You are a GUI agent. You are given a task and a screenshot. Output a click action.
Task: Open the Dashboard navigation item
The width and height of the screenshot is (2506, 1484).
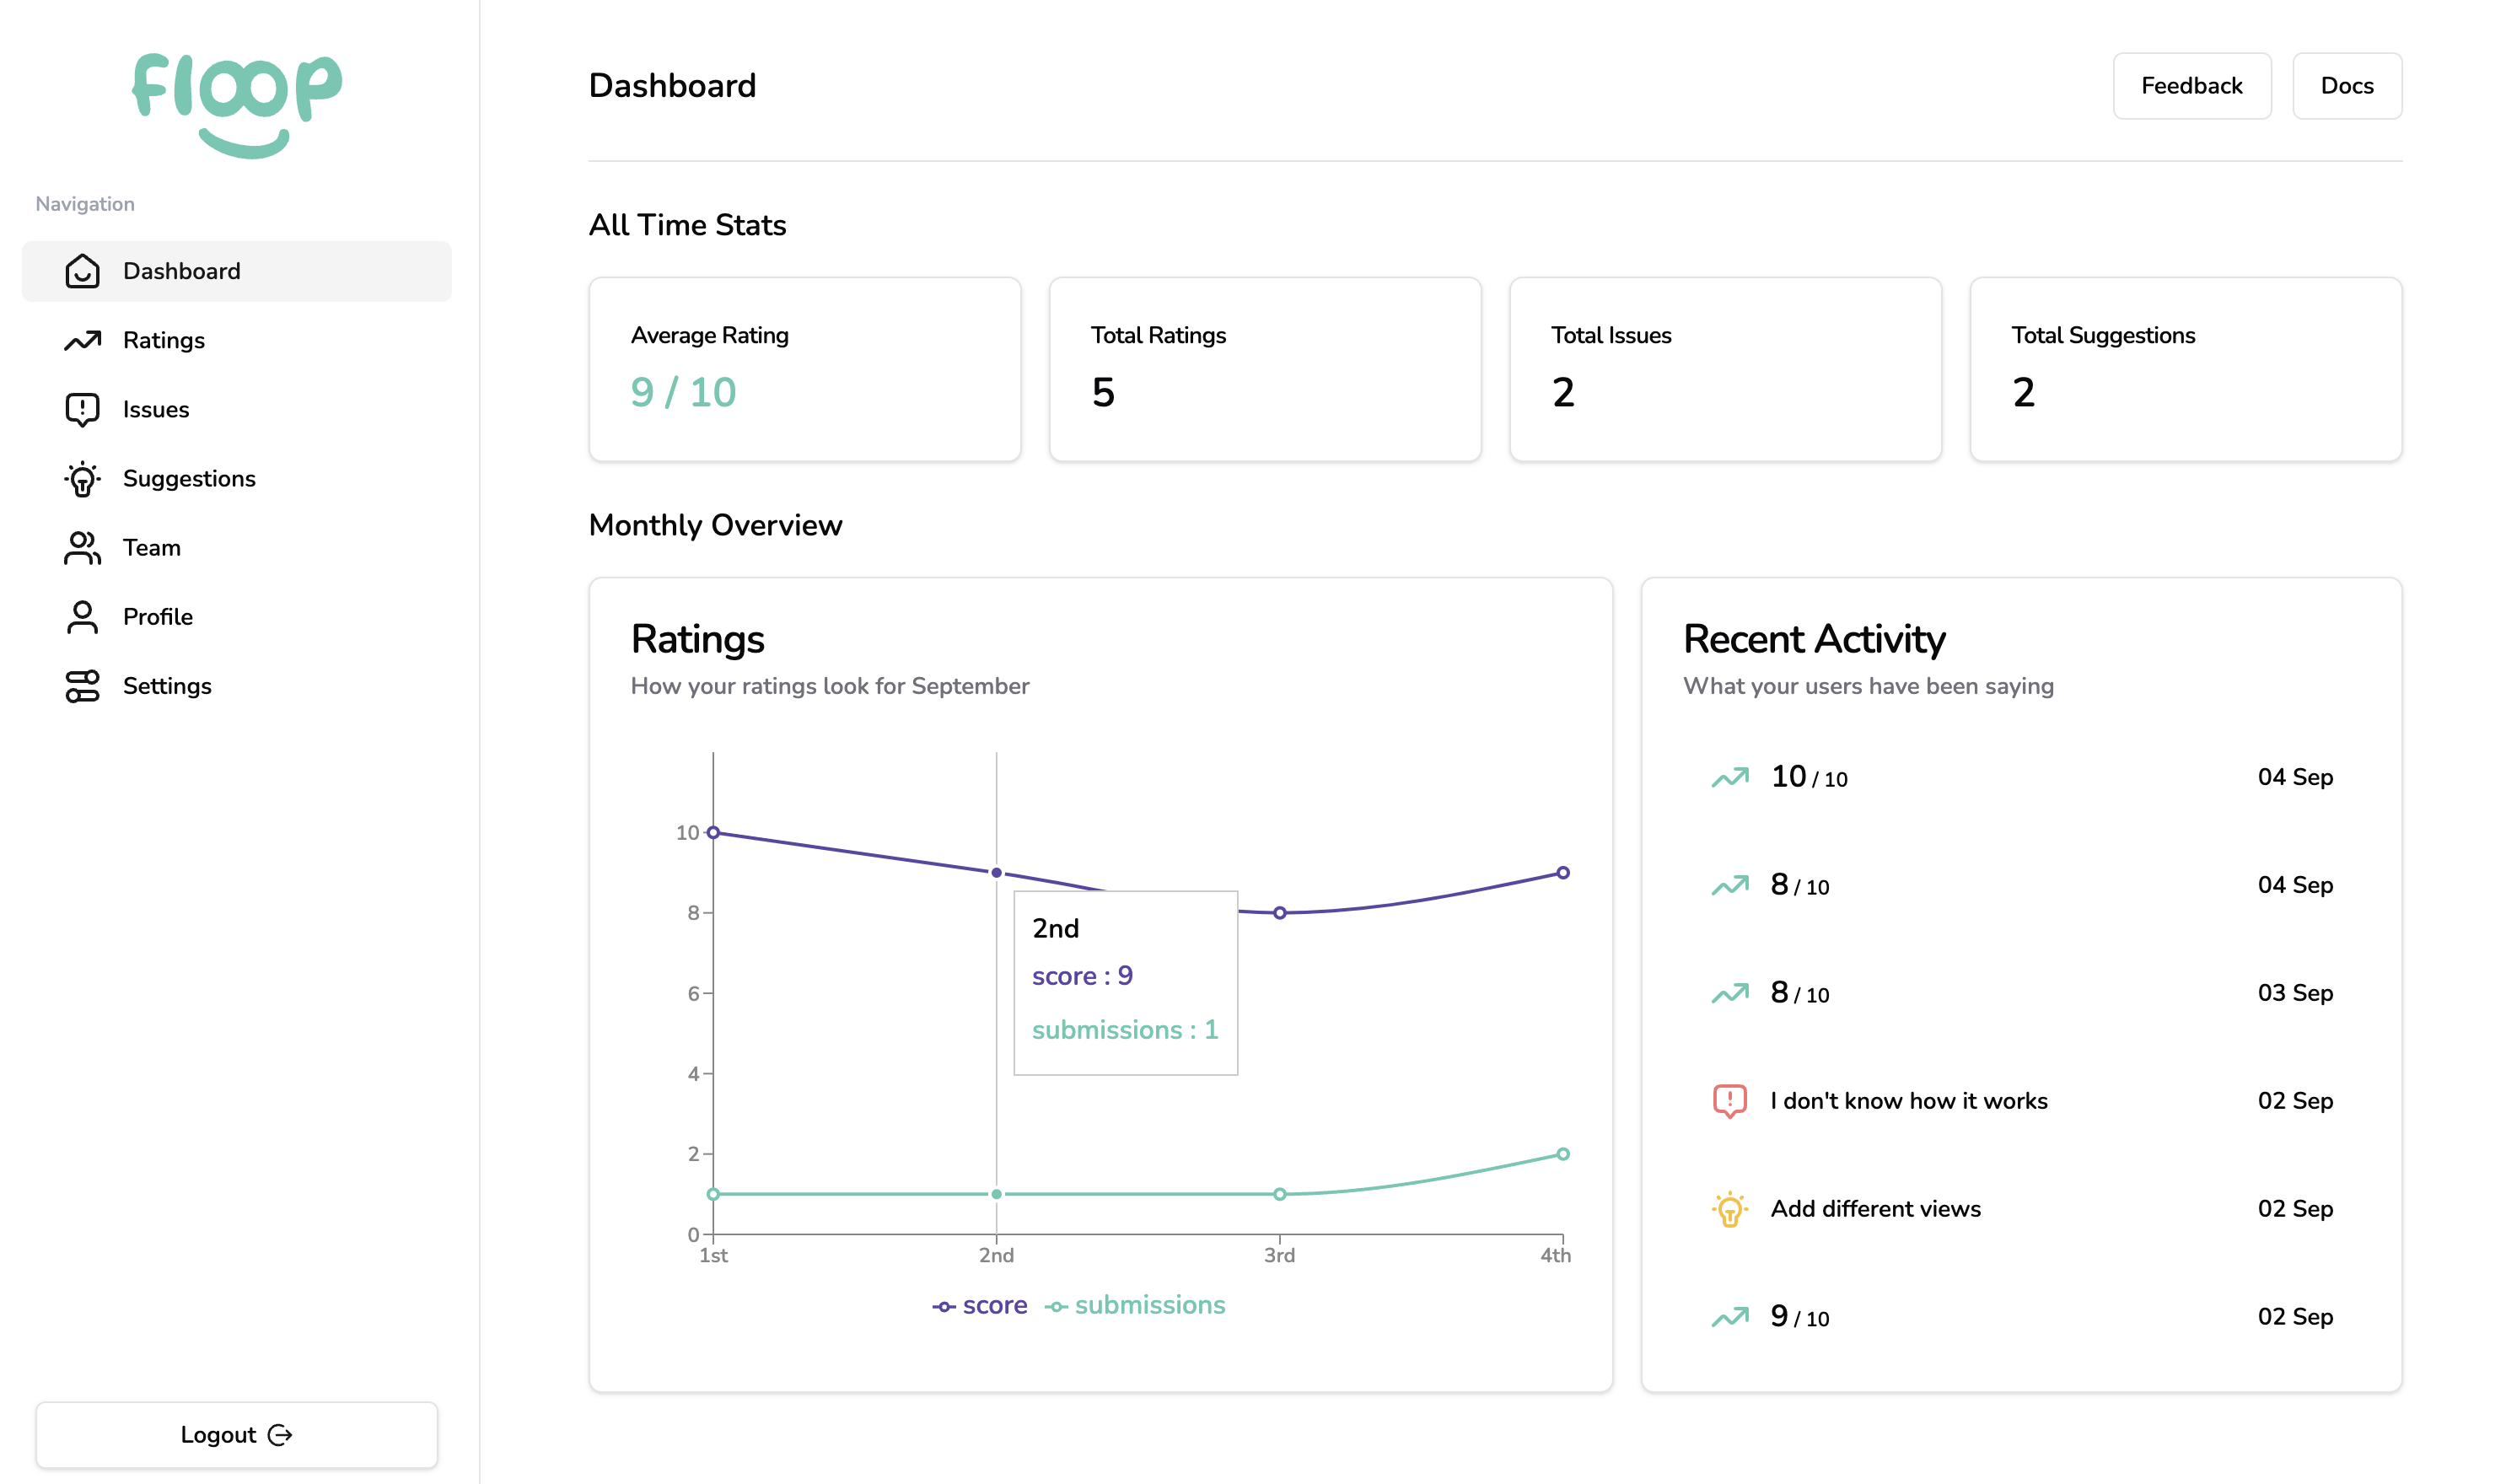pyautogui.click(x=237, y=271)
